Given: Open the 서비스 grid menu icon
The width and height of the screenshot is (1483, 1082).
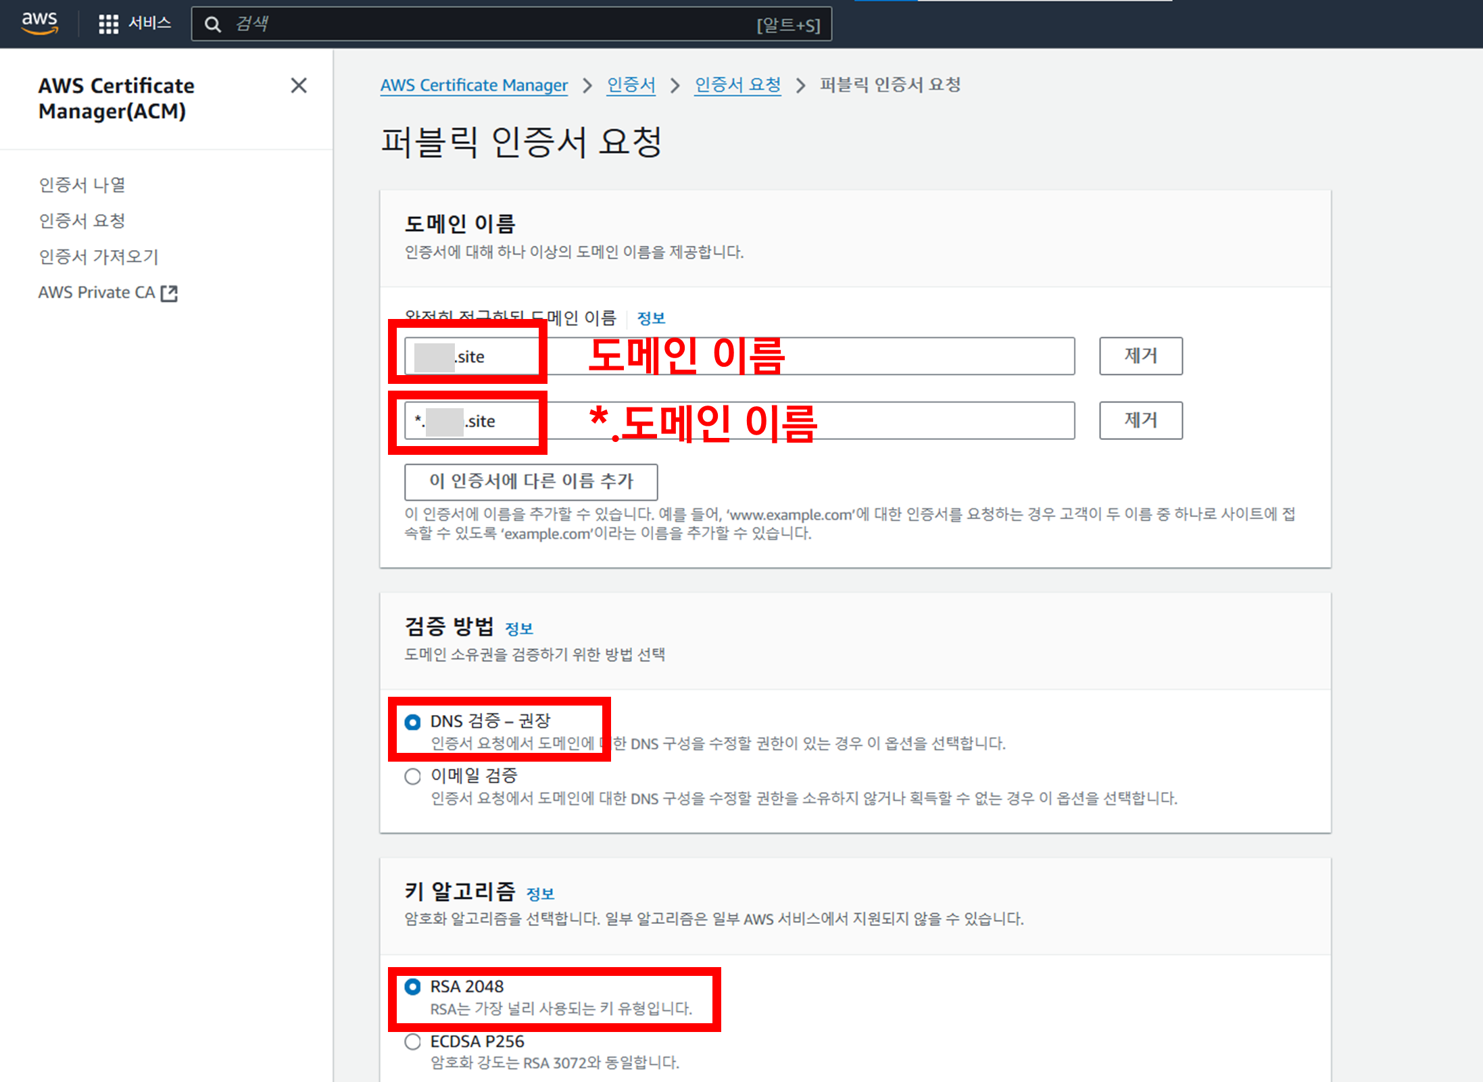Looking at the screenshot, I should click(108, 24).
